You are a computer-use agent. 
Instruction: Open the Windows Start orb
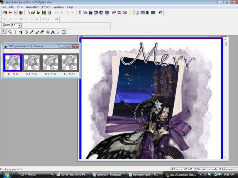click(x=6, y=174)
